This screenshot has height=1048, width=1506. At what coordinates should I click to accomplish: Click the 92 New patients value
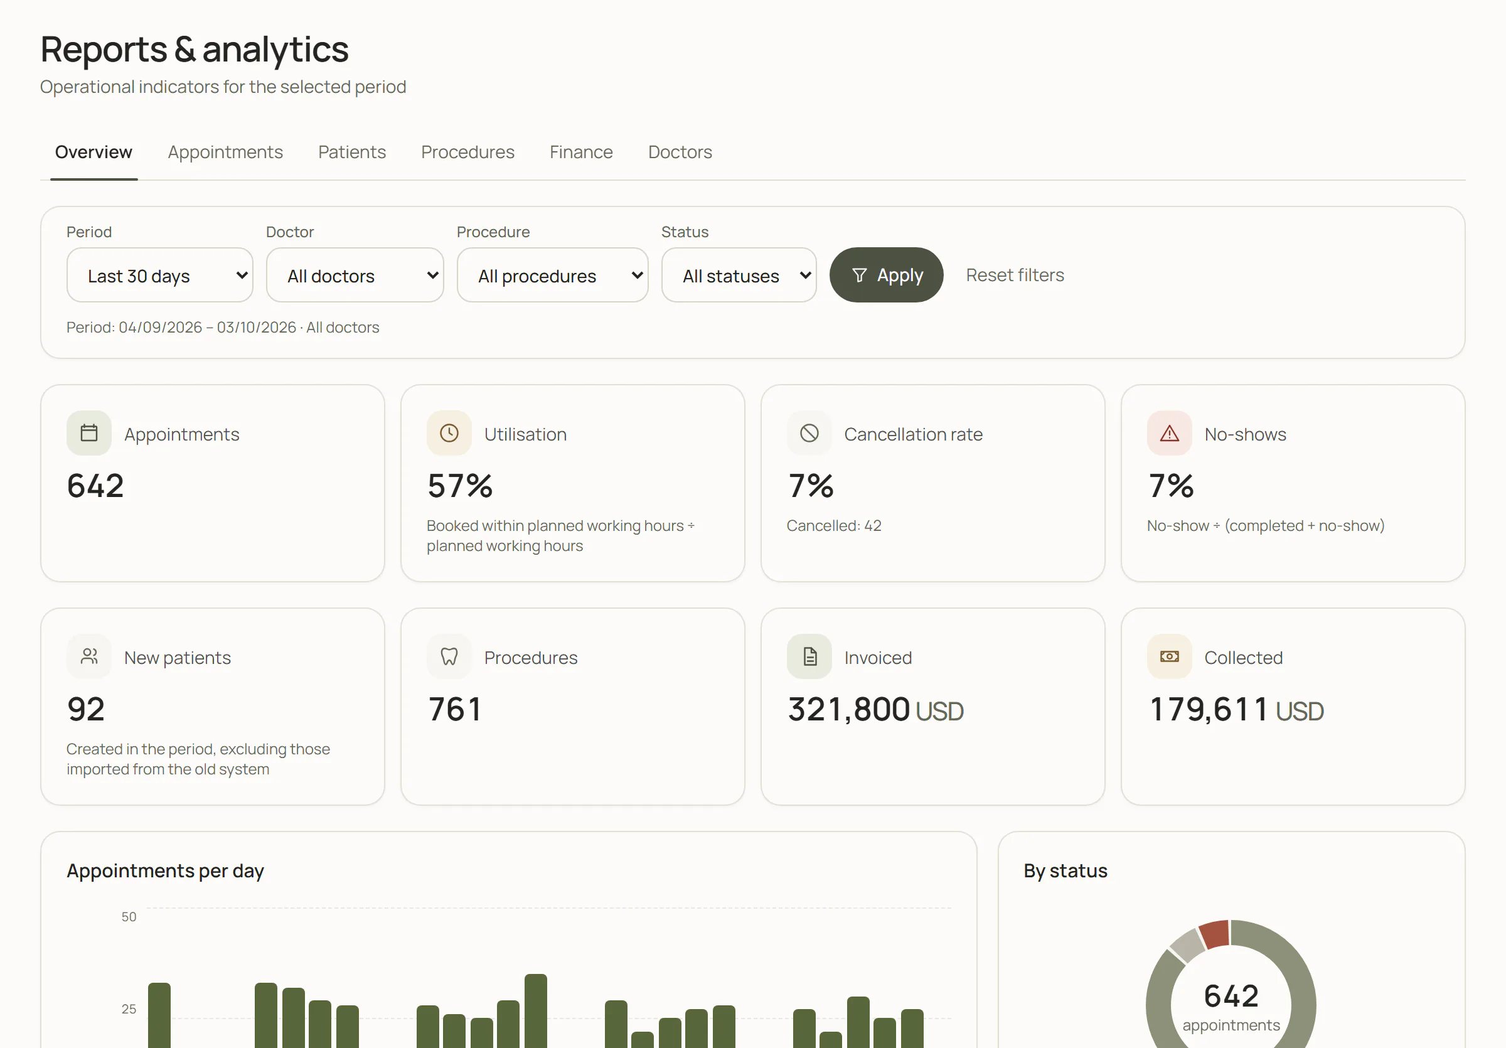click(x=86, y=710)
